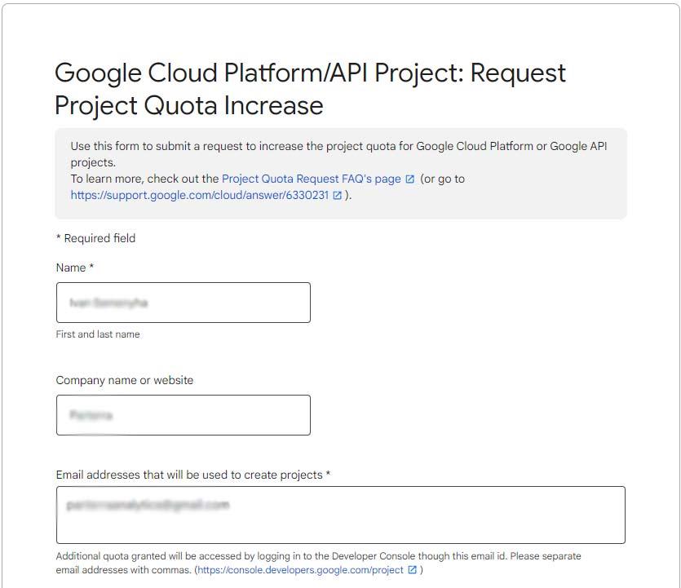This screenshot has height=588, width=681.
Task: Click the "Name *" field label
Action: (x=75, y=267)
